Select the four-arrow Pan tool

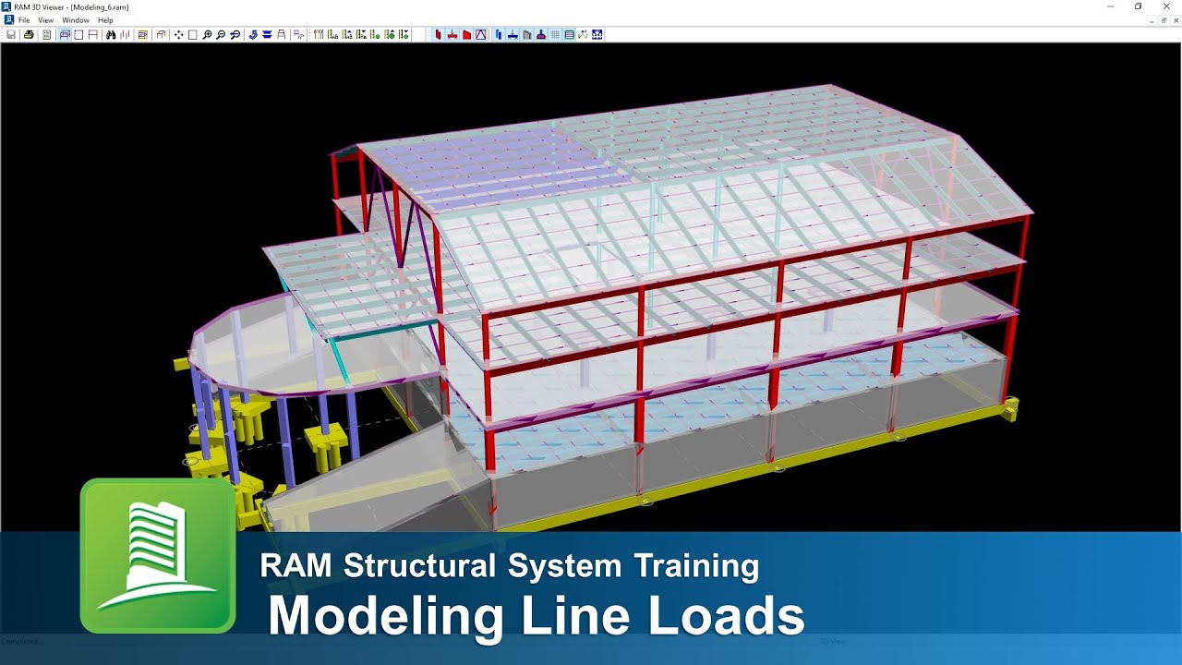(x=178, y=35)
